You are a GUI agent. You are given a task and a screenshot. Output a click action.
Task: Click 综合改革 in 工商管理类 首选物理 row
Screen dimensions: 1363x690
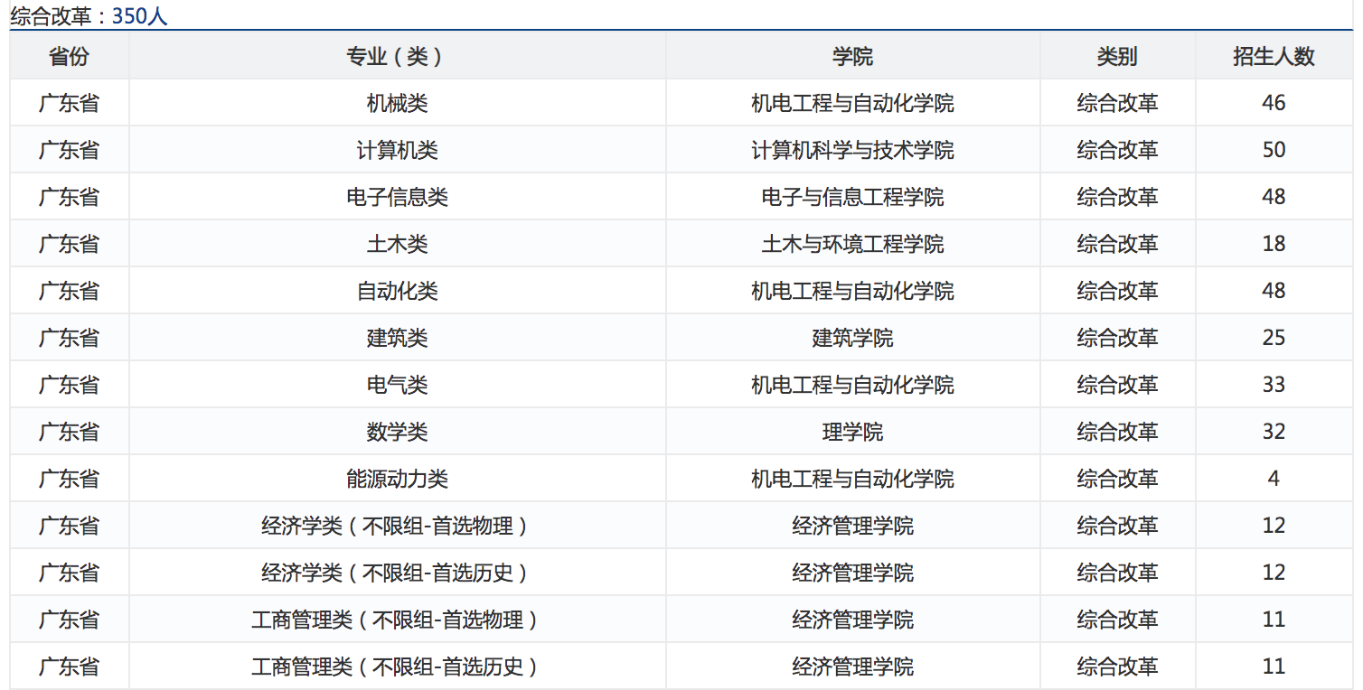1117,620
